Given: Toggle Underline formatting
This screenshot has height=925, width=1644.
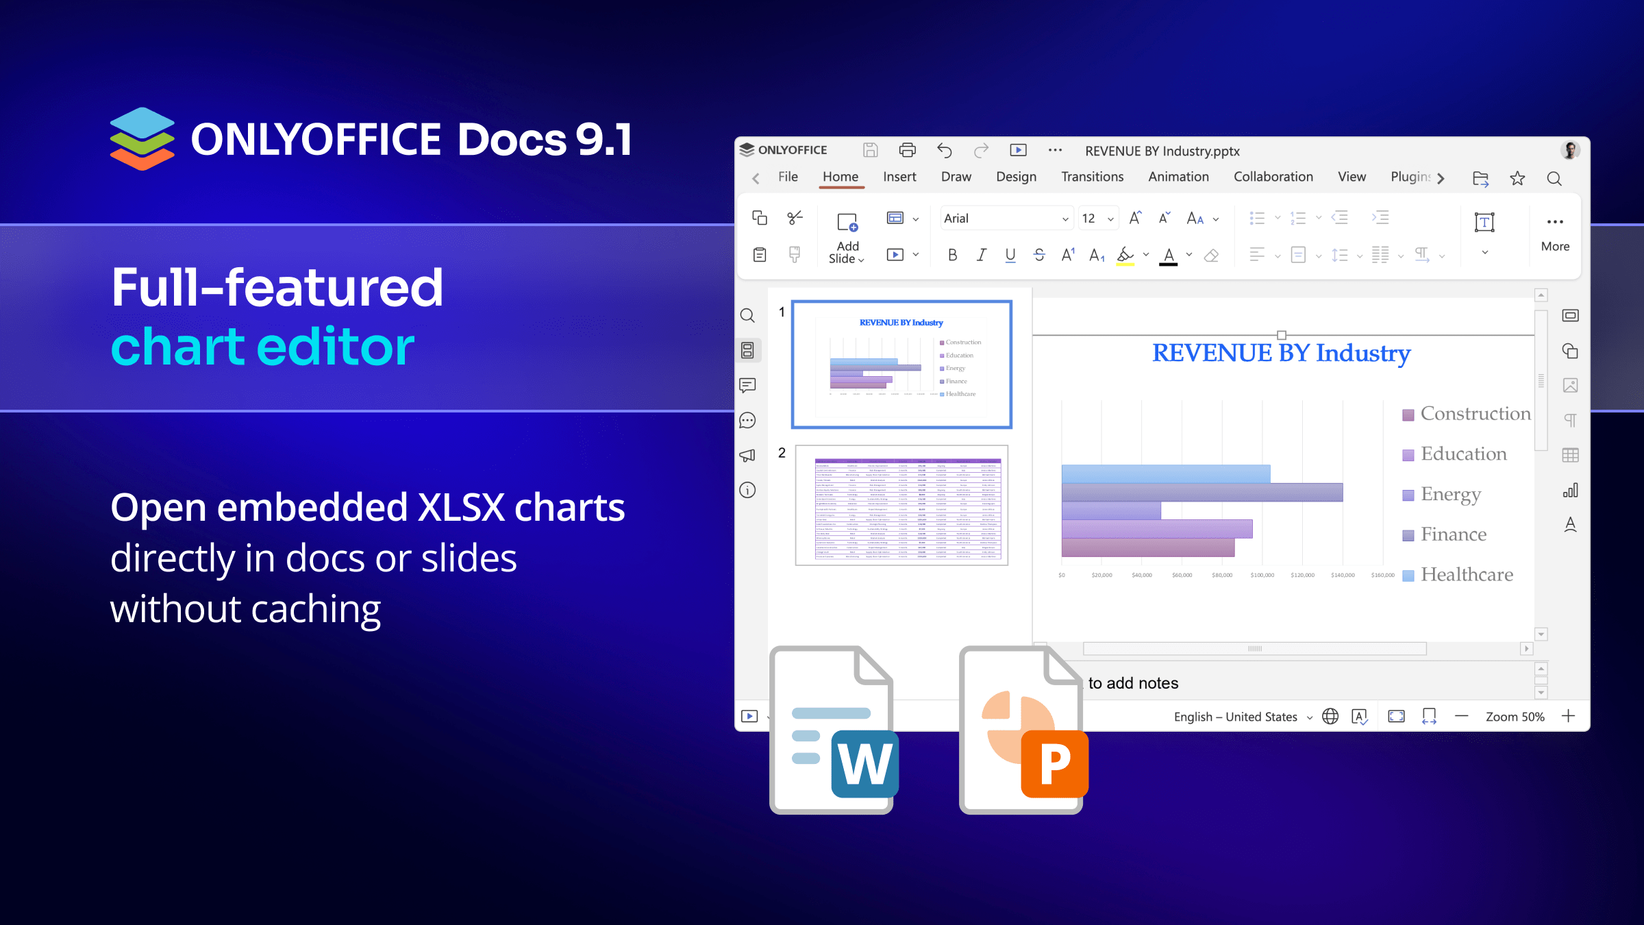Looking at the screenshot, I should (1010, 256).
